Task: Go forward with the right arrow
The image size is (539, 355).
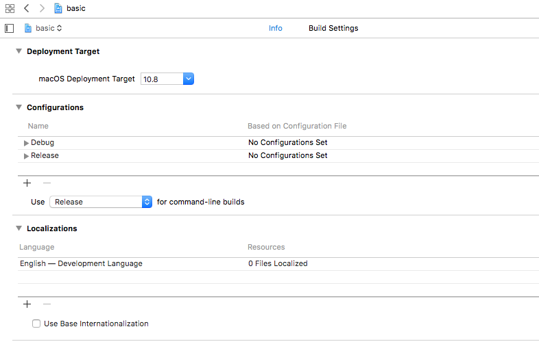Action: pos(42,8)
